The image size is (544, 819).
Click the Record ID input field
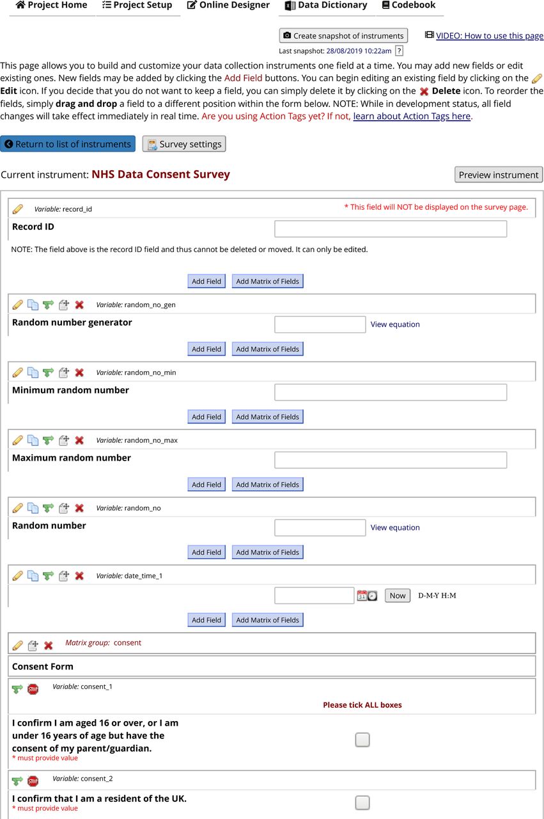(391, 229)
